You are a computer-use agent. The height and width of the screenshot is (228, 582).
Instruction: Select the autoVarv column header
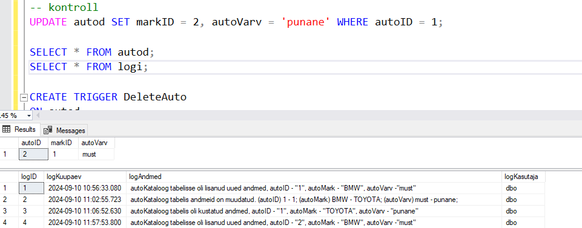pyautogui.click(x=96, y=143)
